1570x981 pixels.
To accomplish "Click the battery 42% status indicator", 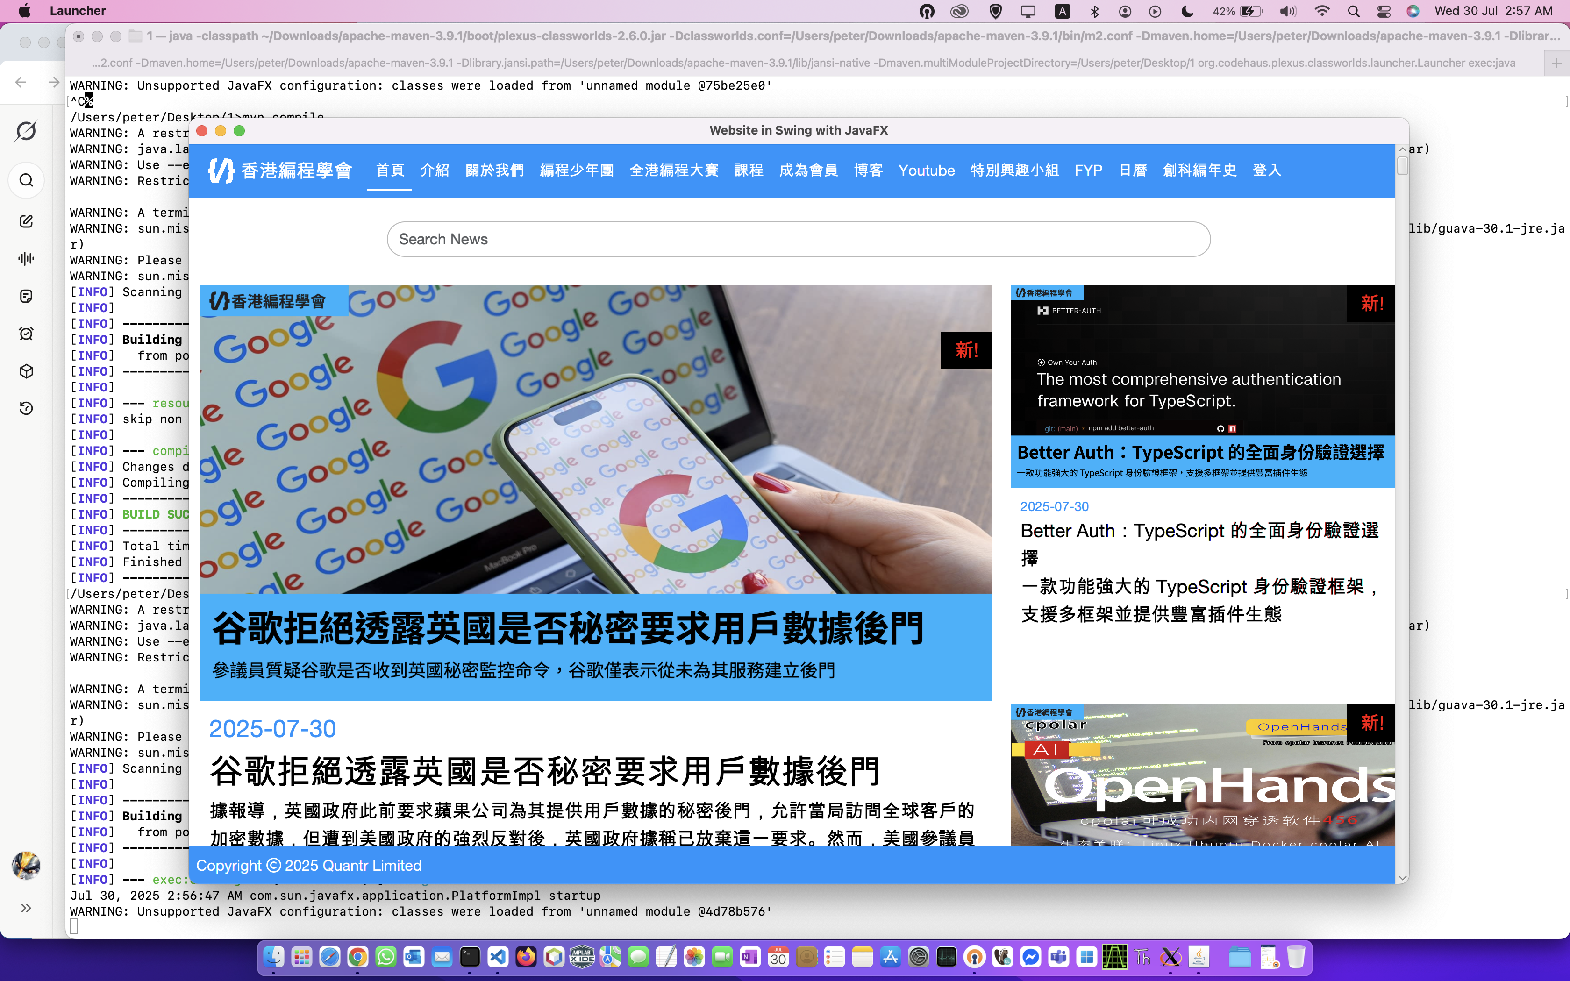I will pos(1238,11).
